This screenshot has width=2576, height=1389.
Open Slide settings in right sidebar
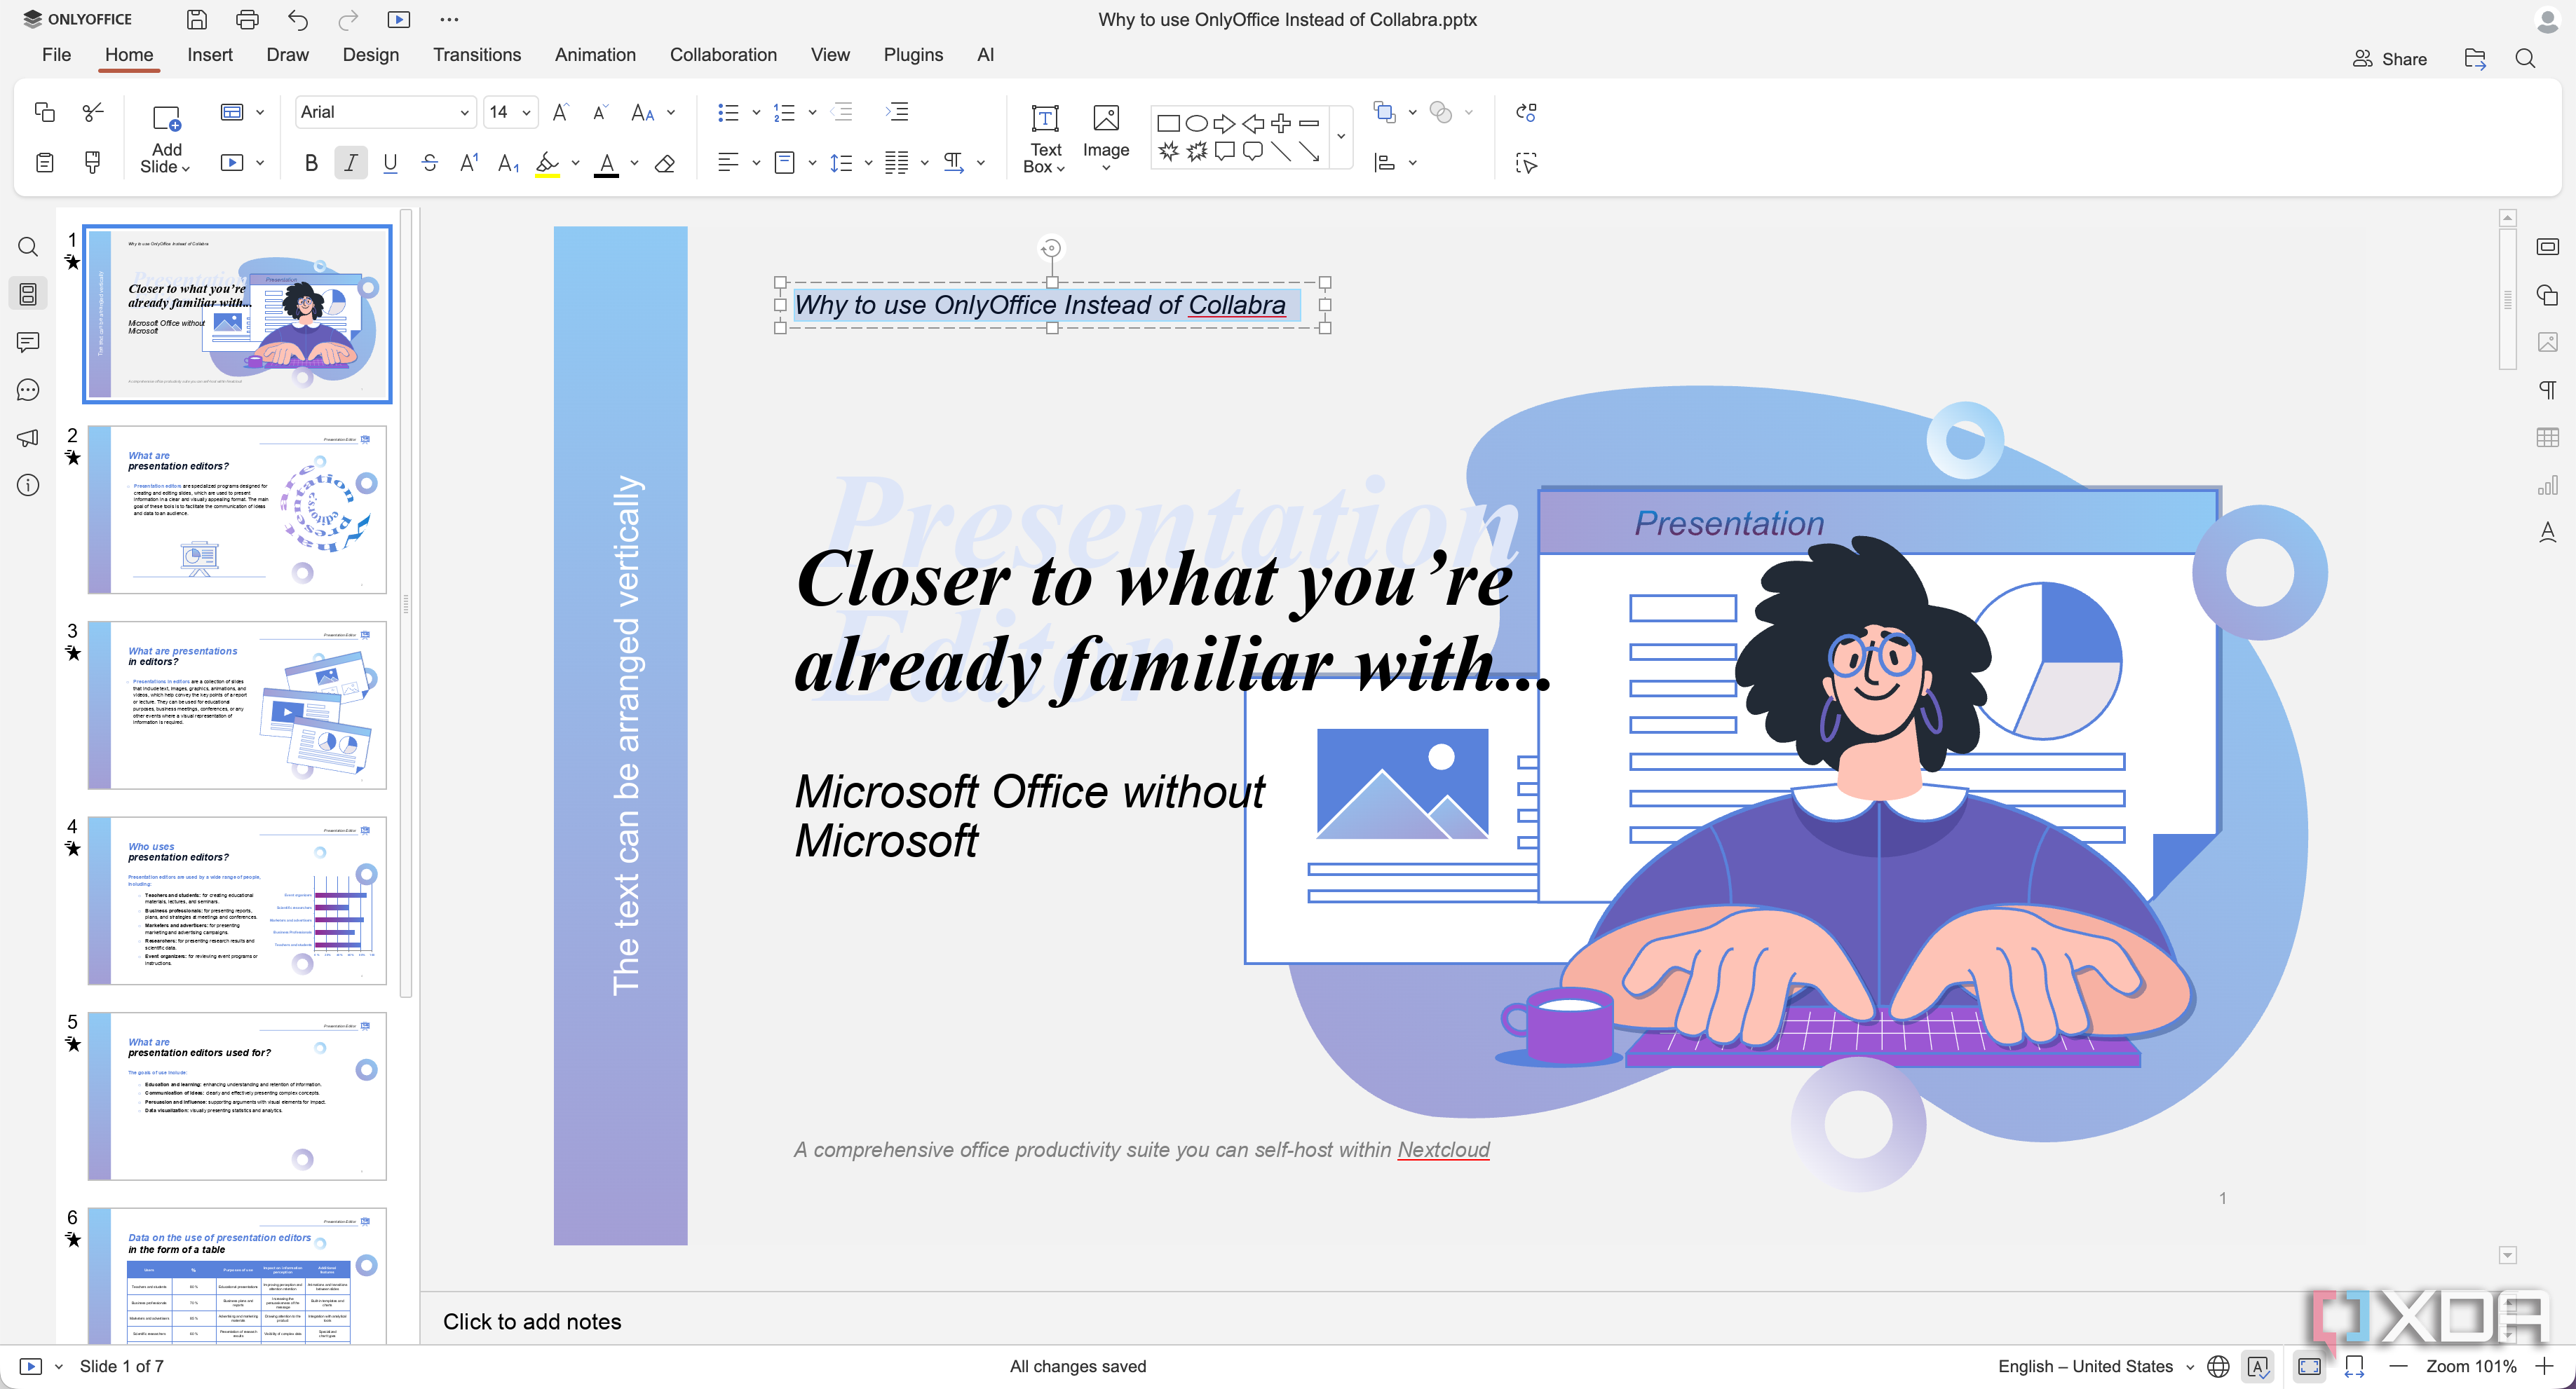[2547, 247]
